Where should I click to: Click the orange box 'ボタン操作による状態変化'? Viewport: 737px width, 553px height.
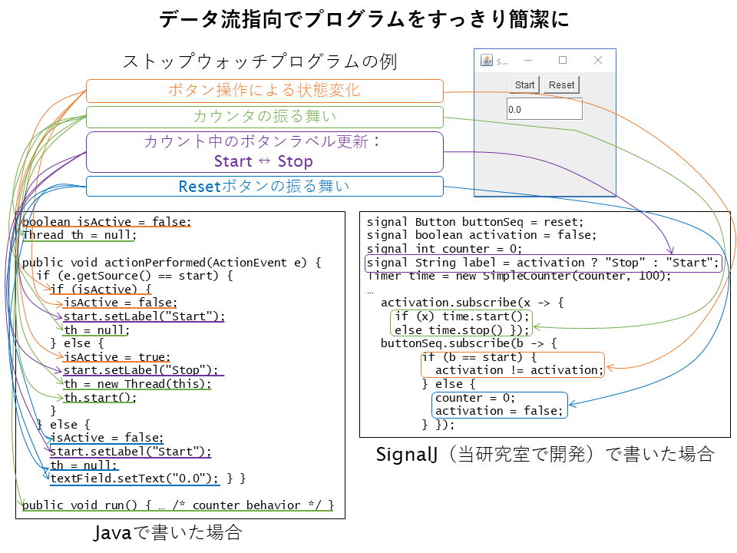(x=265, y=91)
